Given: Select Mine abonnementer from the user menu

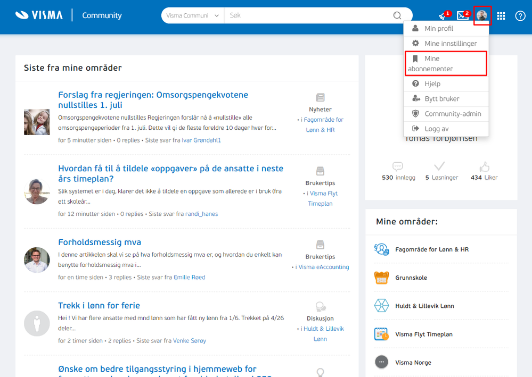Looking at the screenshot, I should click(x=446, y=63).
